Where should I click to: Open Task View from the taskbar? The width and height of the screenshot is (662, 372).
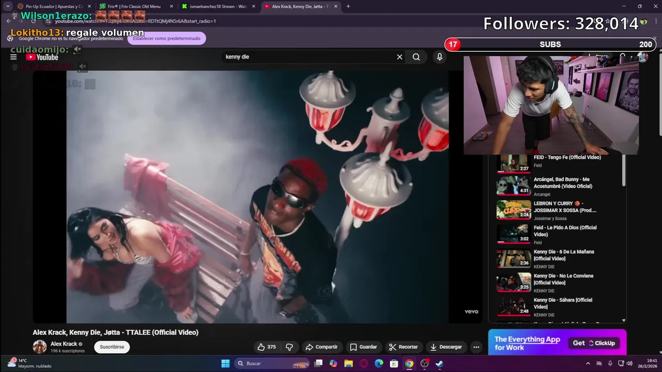(x=319, y=364)
